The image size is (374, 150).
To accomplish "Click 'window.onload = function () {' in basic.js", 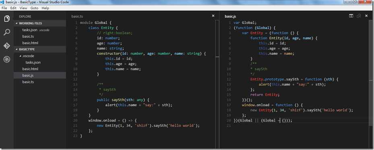I will point(272,105).
